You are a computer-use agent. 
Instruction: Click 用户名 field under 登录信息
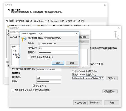(x=49, y=78)
